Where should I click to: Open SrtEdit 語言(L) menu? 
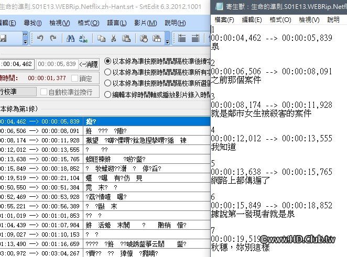(116, 23)
